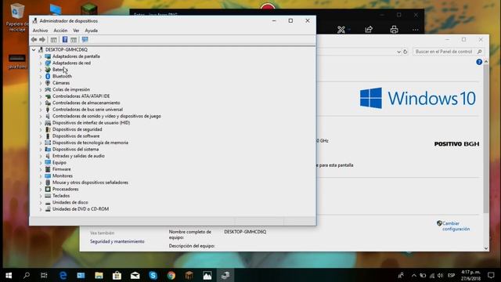Screen dimensions: 501x282
Task: Open Task View from the taskbar
Action: pos(44,275)
